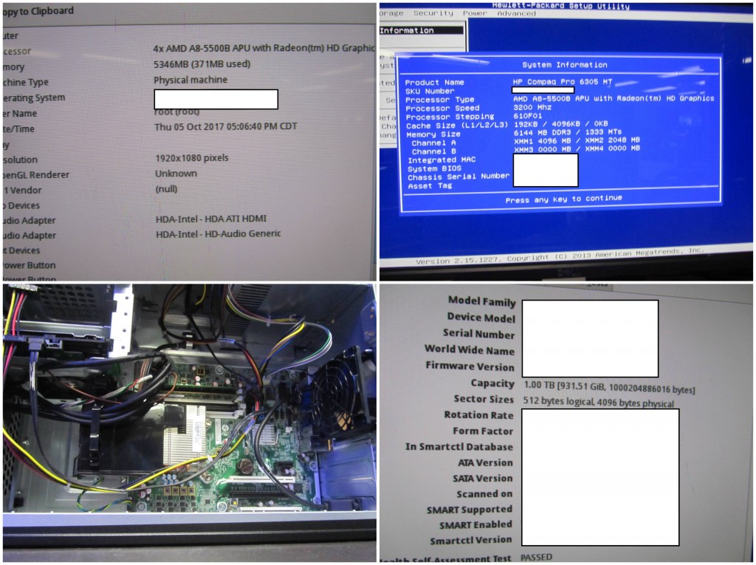This screenshot has height=565, width=756.
Task: Select the World Wide Name label
Action: (x=469, y=350)
